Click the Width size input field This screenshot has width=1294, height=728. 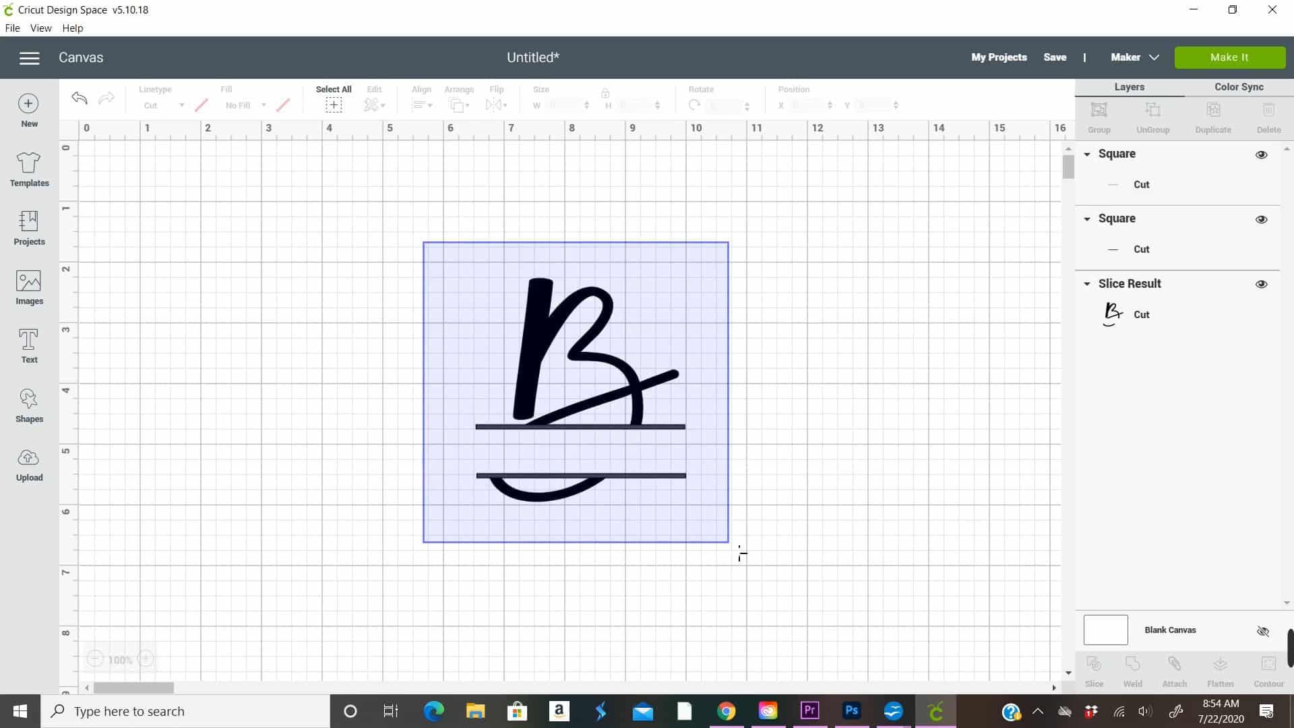[x=566, y=105]
